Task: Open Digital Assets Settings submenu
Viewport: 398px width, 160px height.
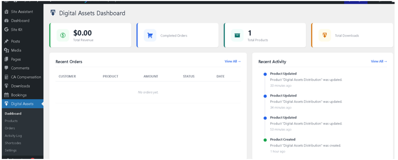Action: pos(11,150)
